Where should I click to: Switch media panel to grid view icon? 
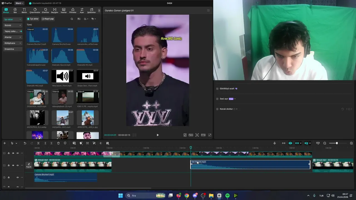pyautogui.click(x=79, y=19)
